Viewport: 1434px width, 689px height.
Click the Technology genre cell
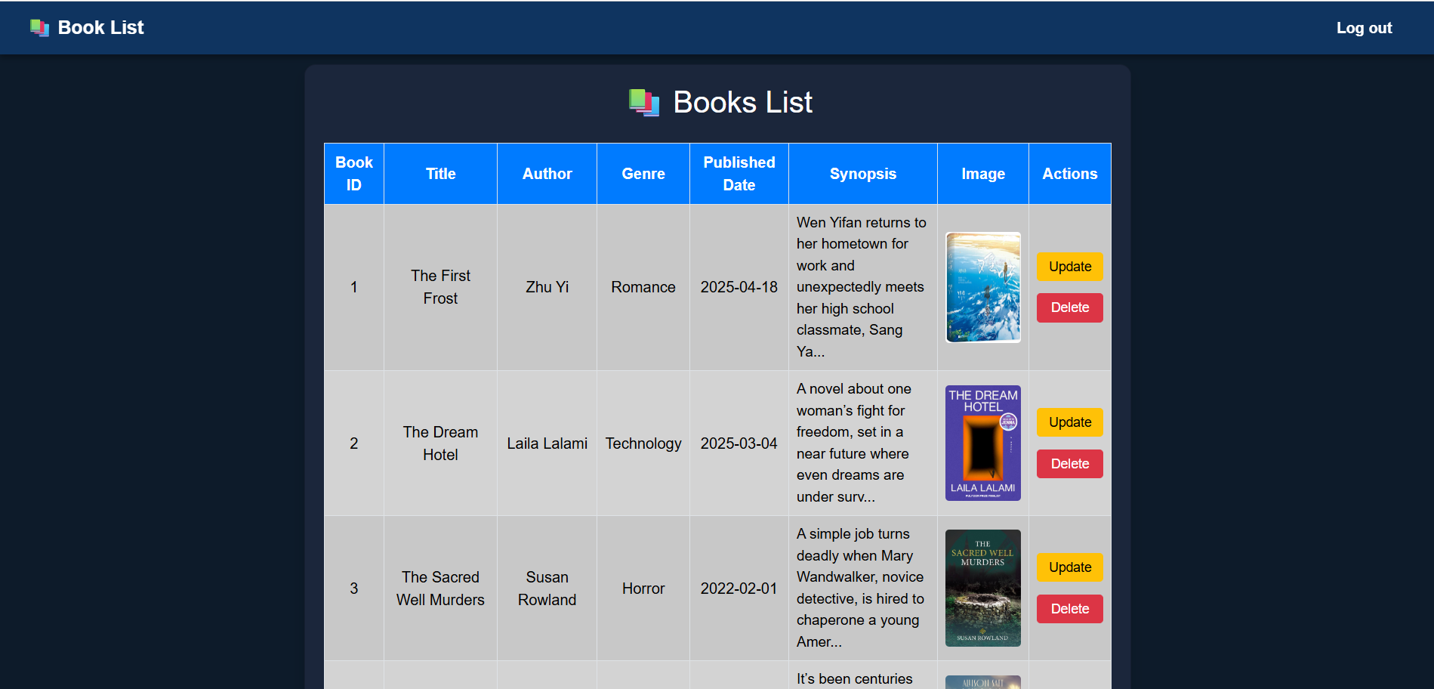click(643, 443)
